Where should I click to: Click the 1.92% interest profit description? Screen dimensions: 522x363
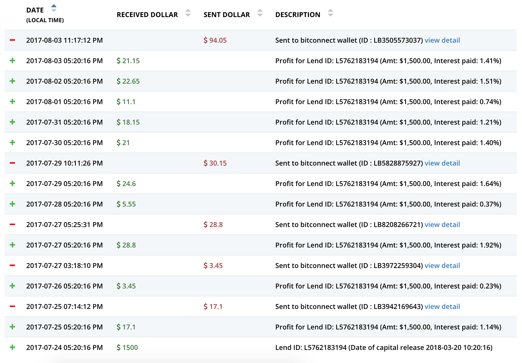click(388, 245)
